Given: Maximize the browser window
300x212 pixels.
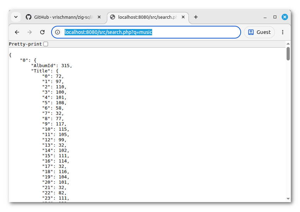Looking at the screenshot, I should [275, 17].
